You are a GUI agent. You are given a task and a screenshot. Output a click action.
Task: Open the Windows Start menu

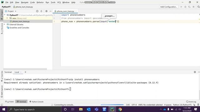point(4,109)
